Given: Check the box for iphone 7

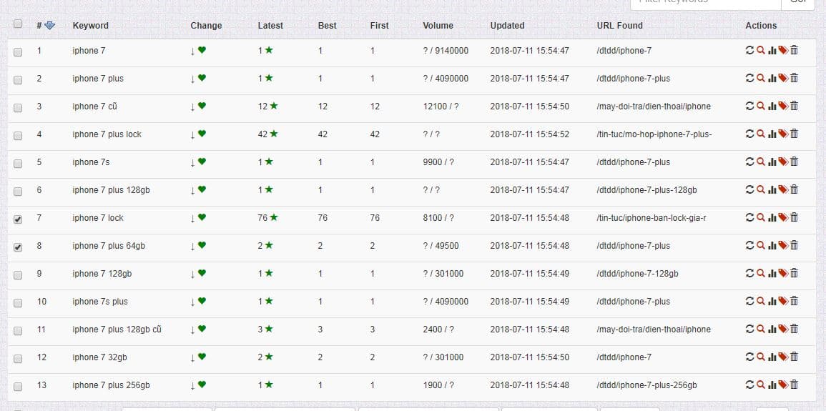Looking at the screenshot, I should coord(18,52).
